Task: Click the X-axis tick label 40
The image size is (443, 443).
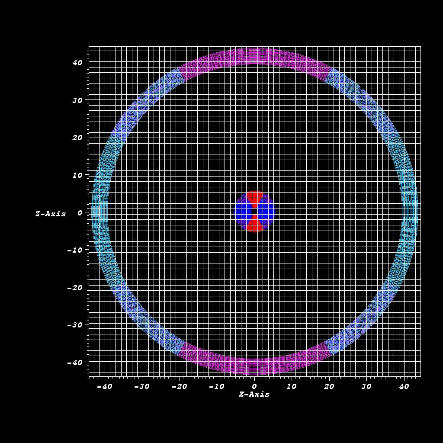Action: point(404,386)
